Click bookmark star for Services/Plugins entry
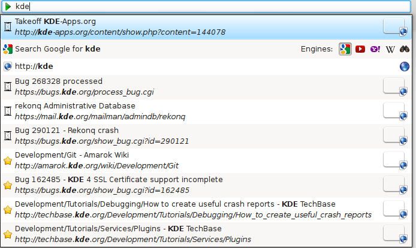The image size is (416, 248). (8, 234)
